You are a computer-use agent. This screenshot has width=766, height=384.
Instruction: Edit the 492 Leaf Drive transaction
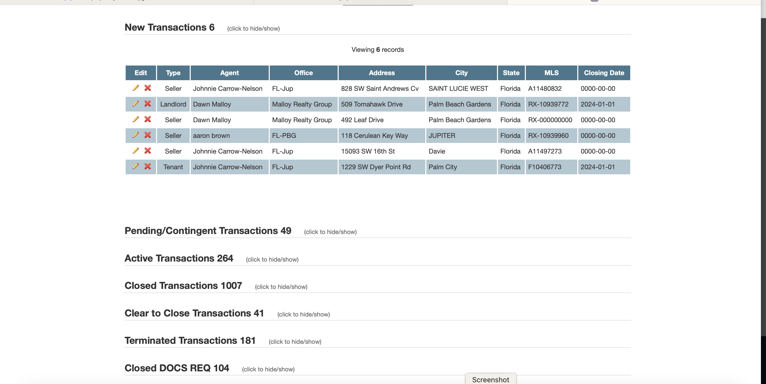136,119
